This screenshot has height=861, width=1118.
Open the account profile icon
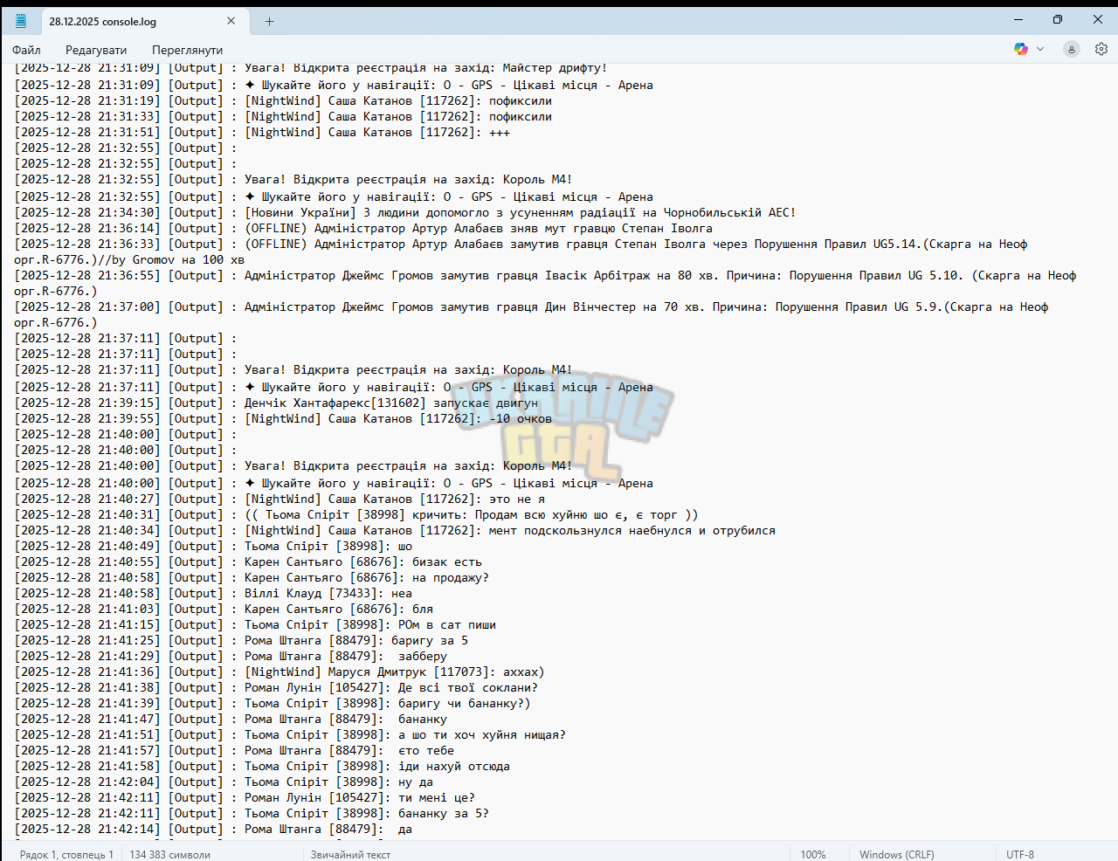(x=1072, y=49)
